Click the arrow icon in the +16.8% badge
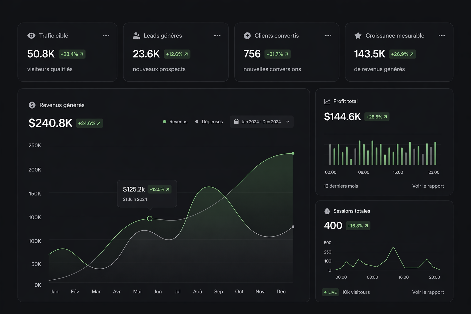The width and height of the screenshot is (471, 314). pos(366,226)
